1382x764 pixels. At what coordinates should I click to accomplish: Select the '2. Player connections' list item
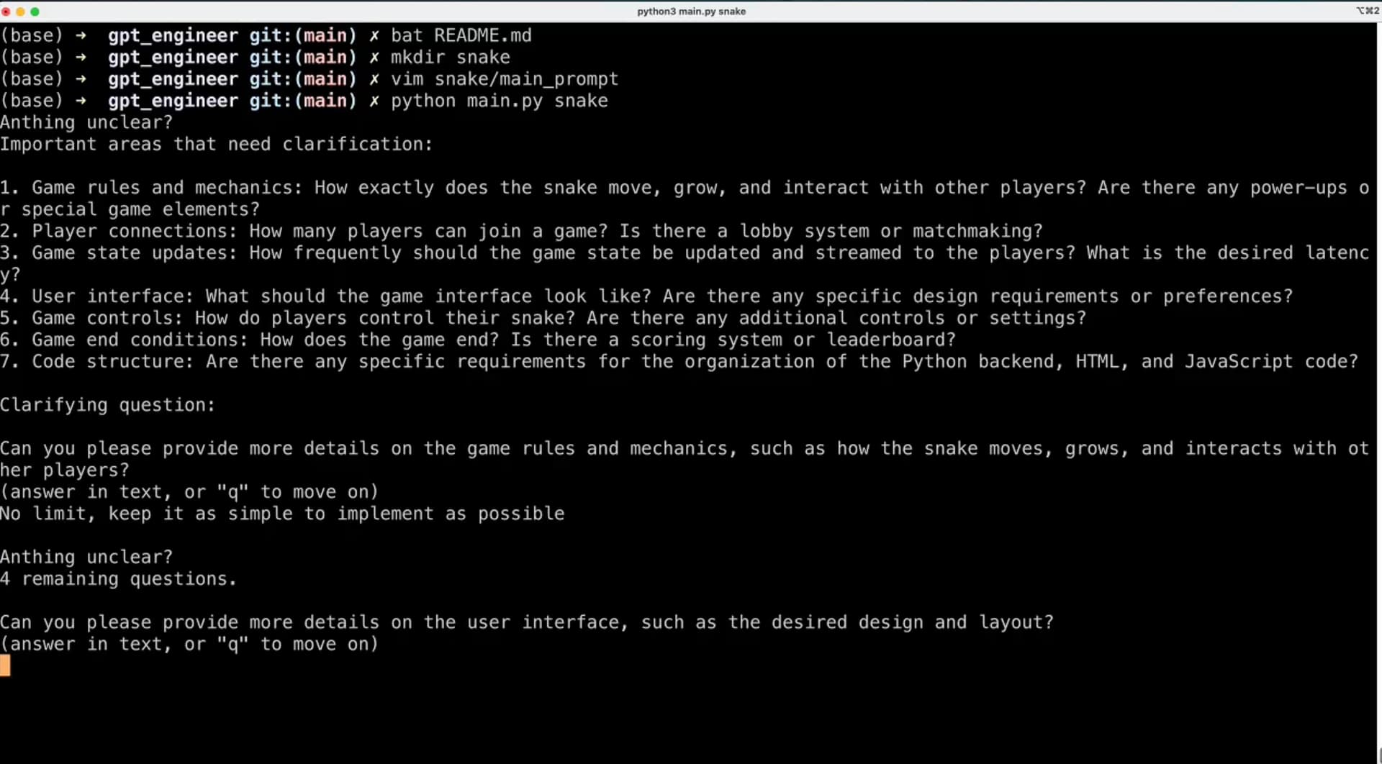coord(521,232)
